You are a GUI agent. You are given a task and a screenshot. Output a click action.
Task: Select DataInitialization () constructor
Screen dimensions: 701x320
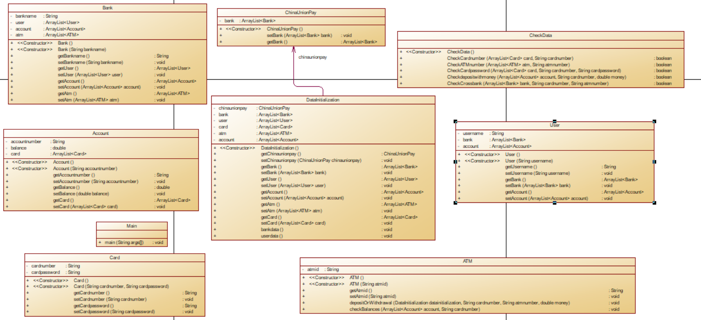[x=280, y=148]
